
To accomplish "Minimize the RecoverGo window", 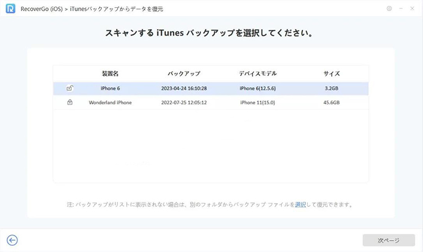I will (x=401, y=8).
